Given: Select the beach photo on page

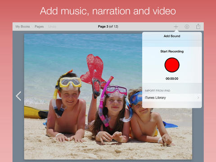Looking at the screenshot, I should [x=108, y=96].
